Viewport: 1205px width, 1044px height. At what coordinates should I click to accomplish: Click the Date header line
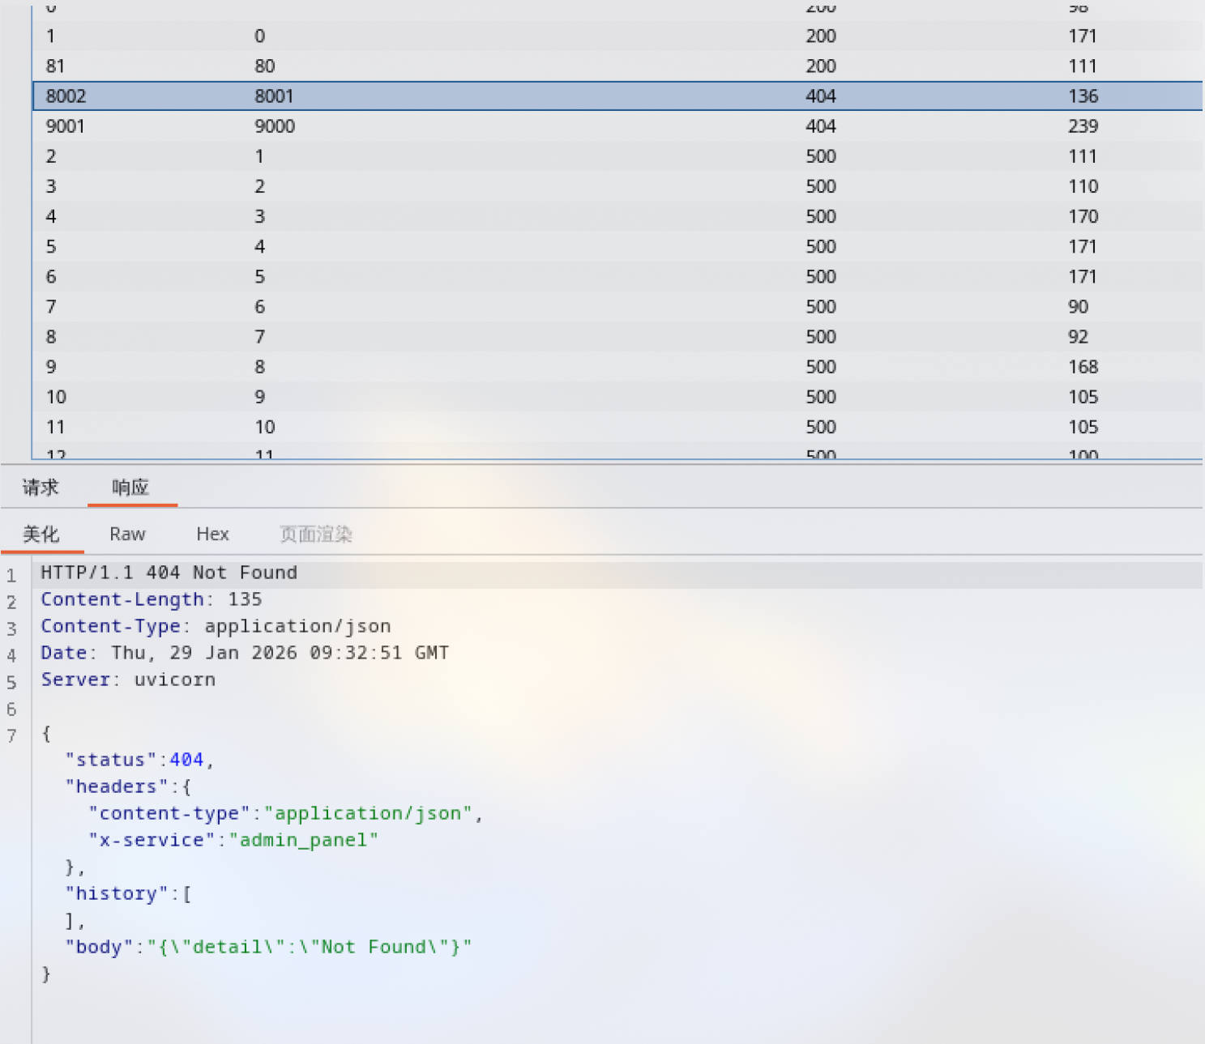tap(245, 654)
